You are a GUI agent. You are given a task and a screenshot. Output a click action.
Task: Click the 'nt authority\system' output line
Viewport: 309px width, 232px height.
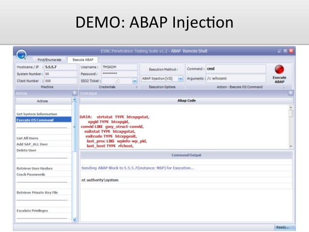point(100,180)
